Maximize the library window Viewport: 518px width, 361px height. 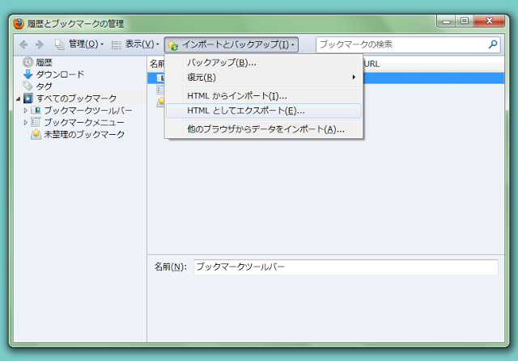coord(465,21)
